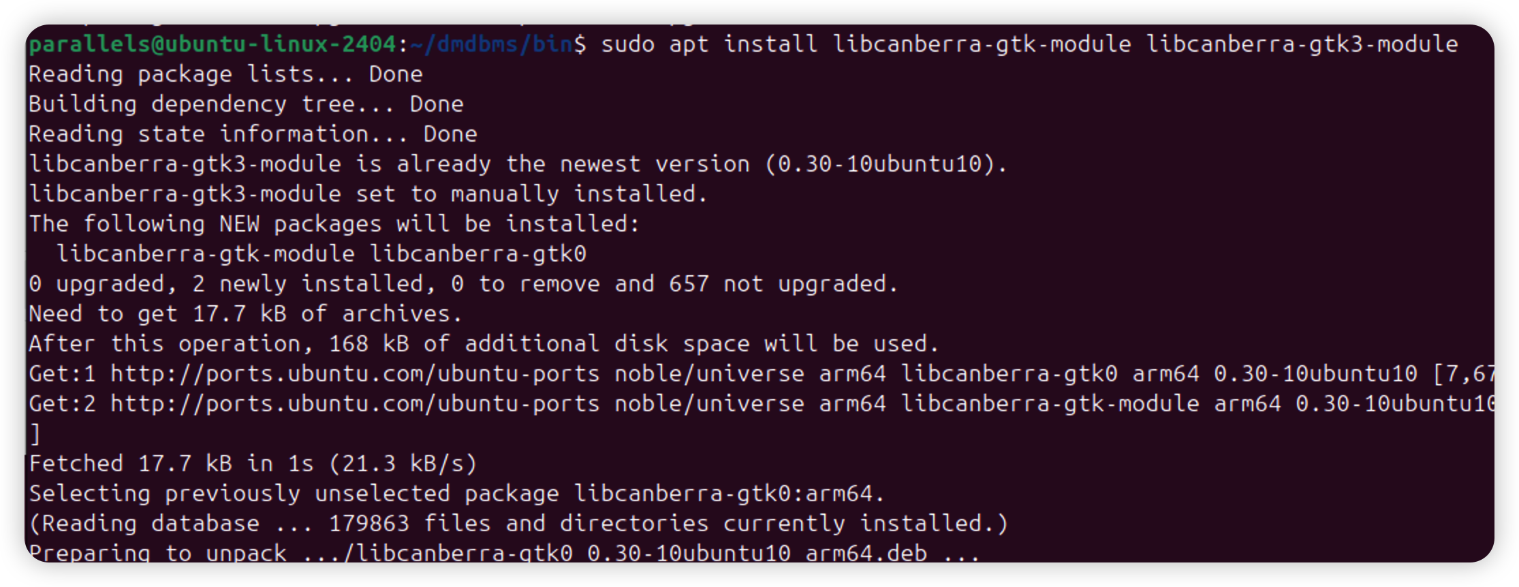Image resolution: width=1519 pixels, height=587 pixels.
Task: Click the word sudo in the command
Action: tap(627, 44)
